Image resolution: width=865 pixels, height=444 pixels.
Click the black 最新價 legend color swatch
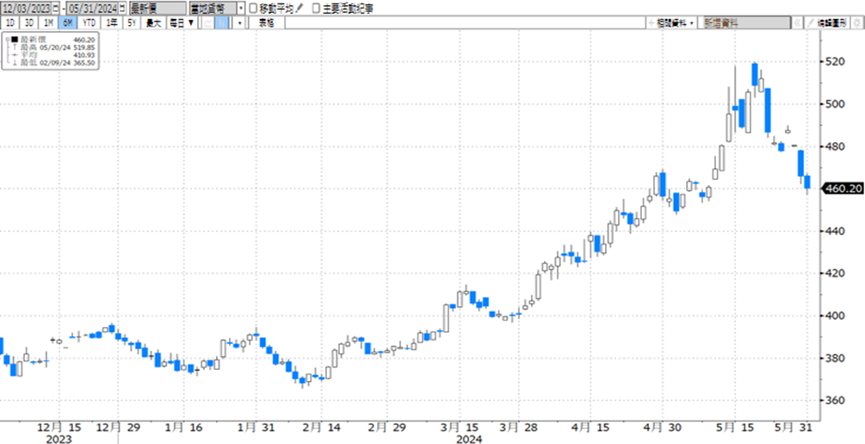[15, 40]
